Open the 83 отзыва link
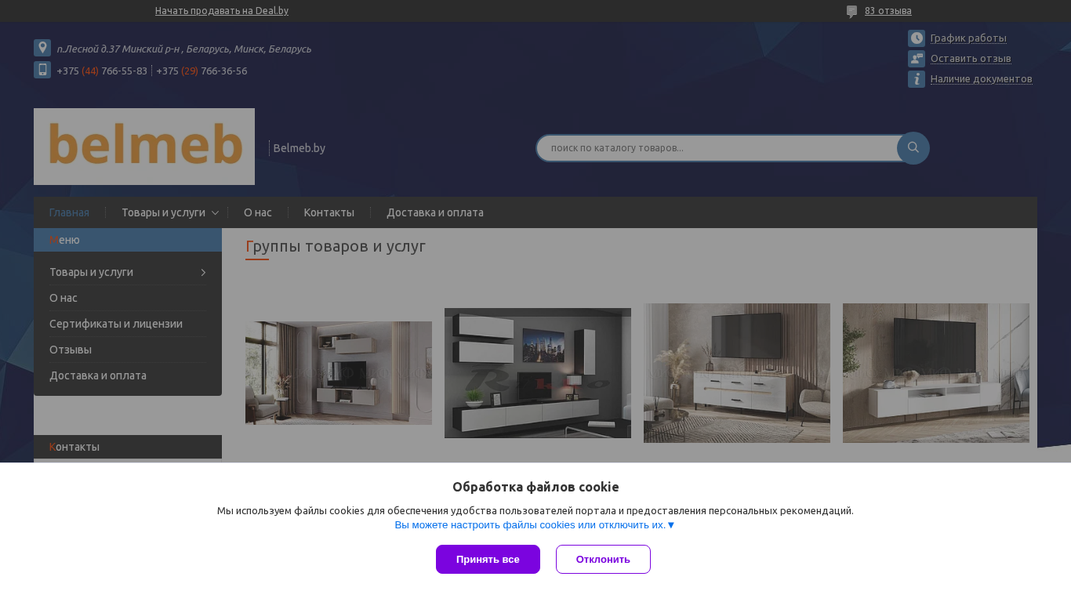Viewport: 1071px width, 602px height. point(888,11)
